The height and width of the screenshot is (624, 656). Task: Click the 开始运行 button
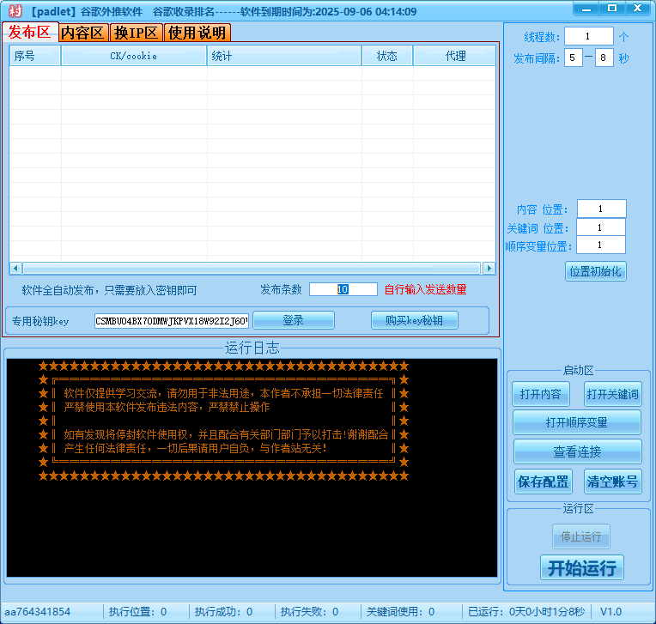click(x=582, y=568)
